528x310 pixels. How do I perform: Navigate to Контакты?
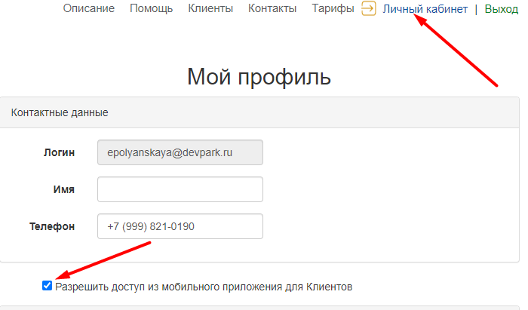pyautogui.click(x=272, y=8)
